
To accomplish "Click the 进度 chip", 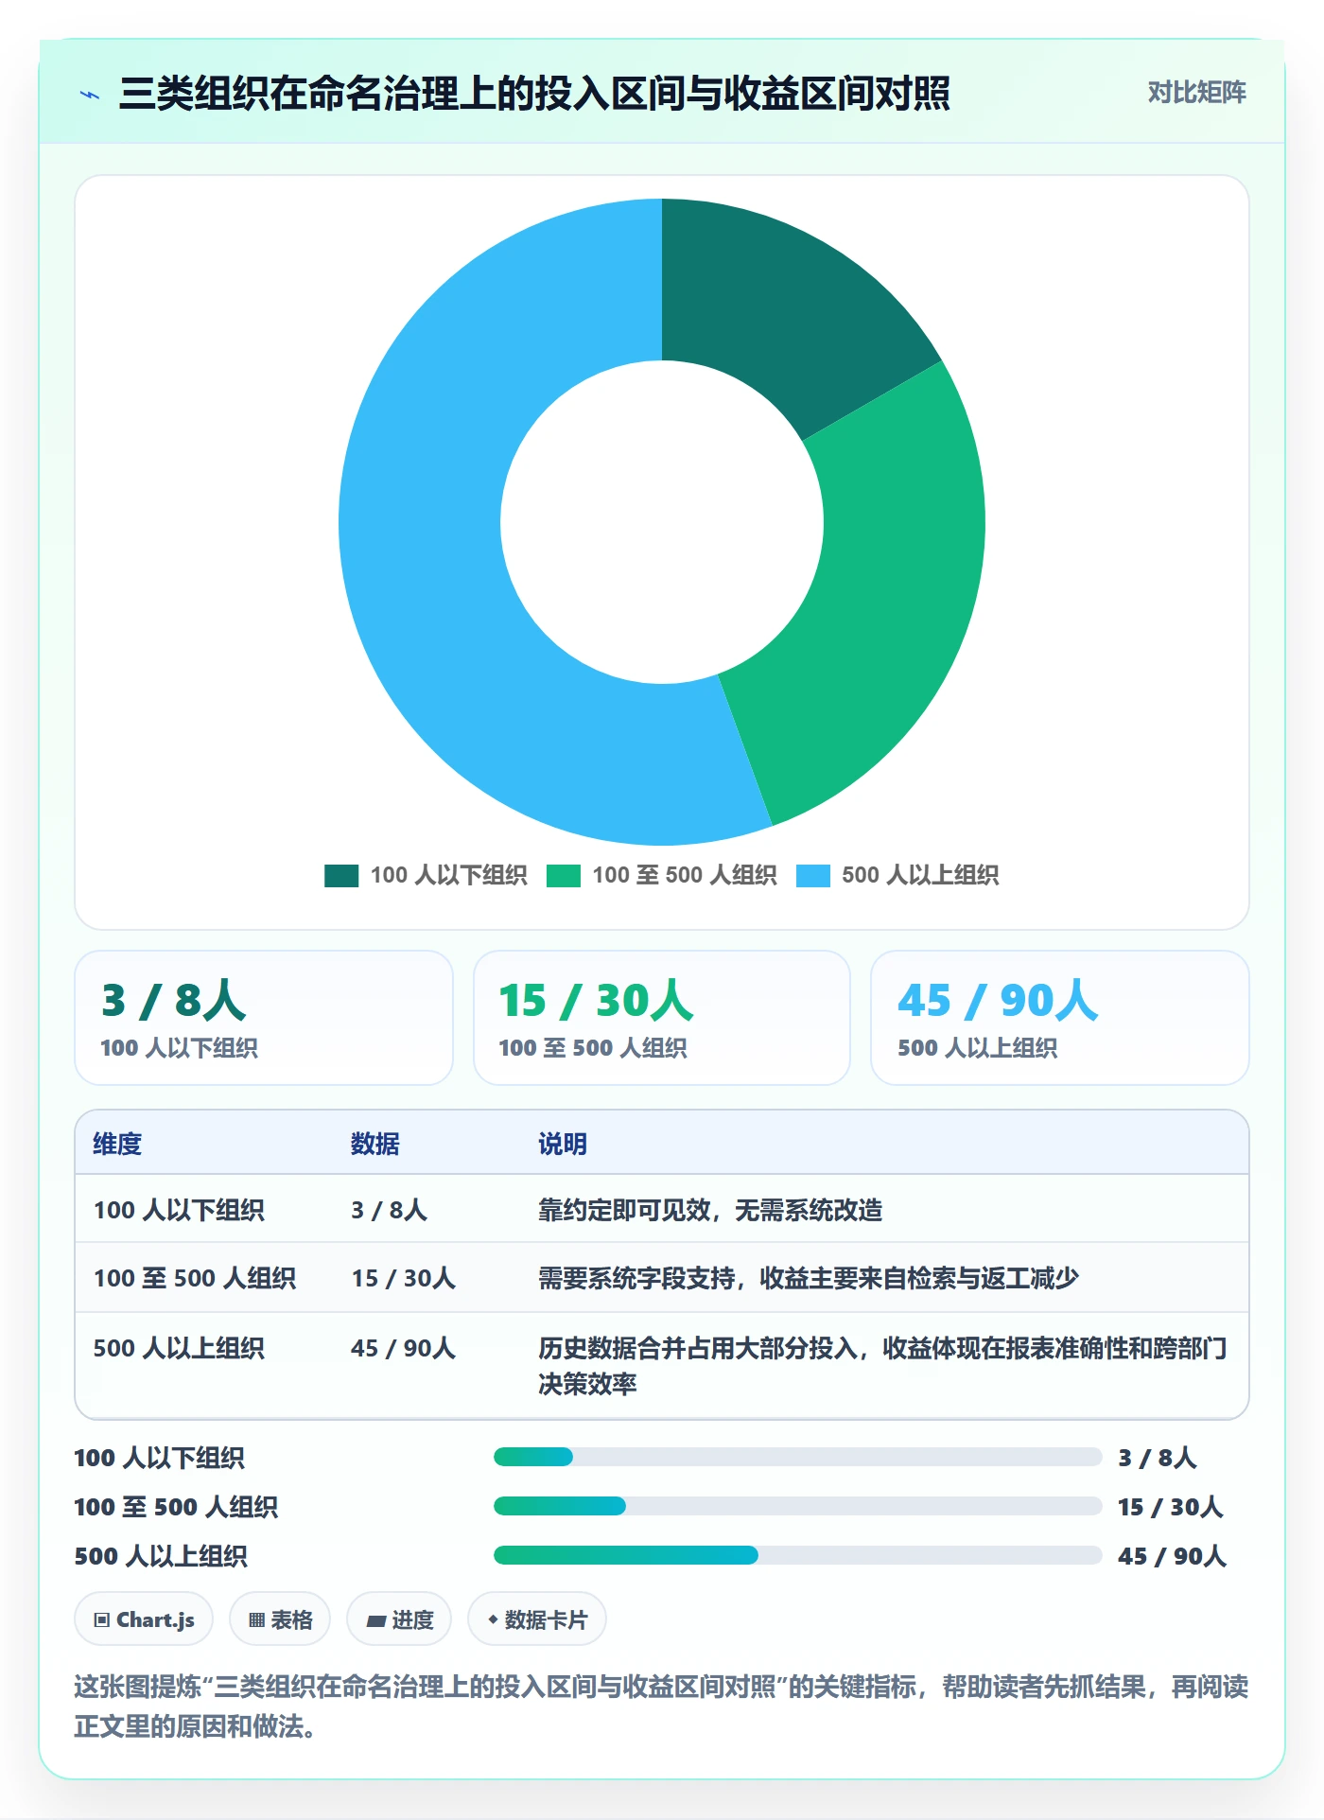I will (399, 1619).
